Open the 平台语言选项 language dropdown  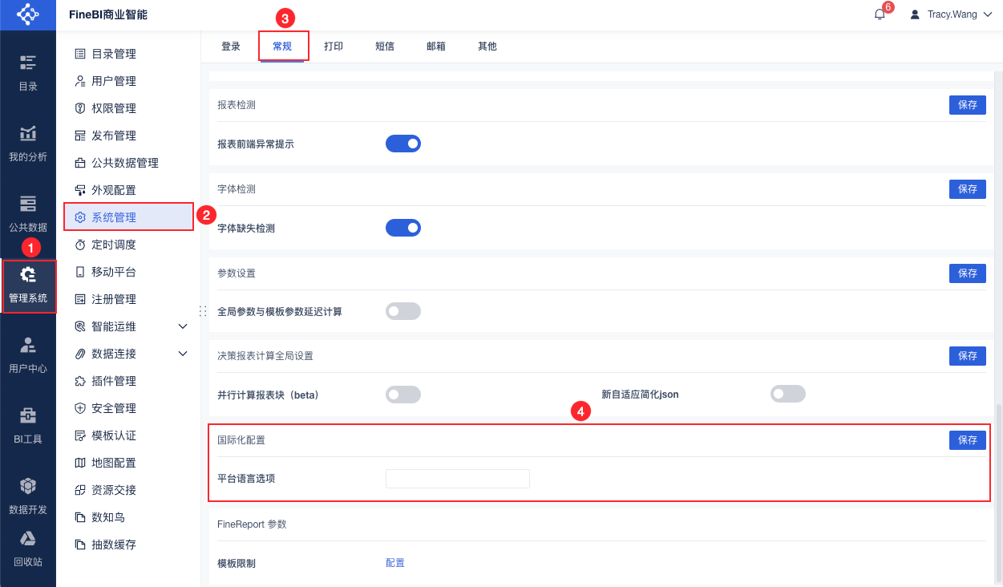(x=458, y=479)
